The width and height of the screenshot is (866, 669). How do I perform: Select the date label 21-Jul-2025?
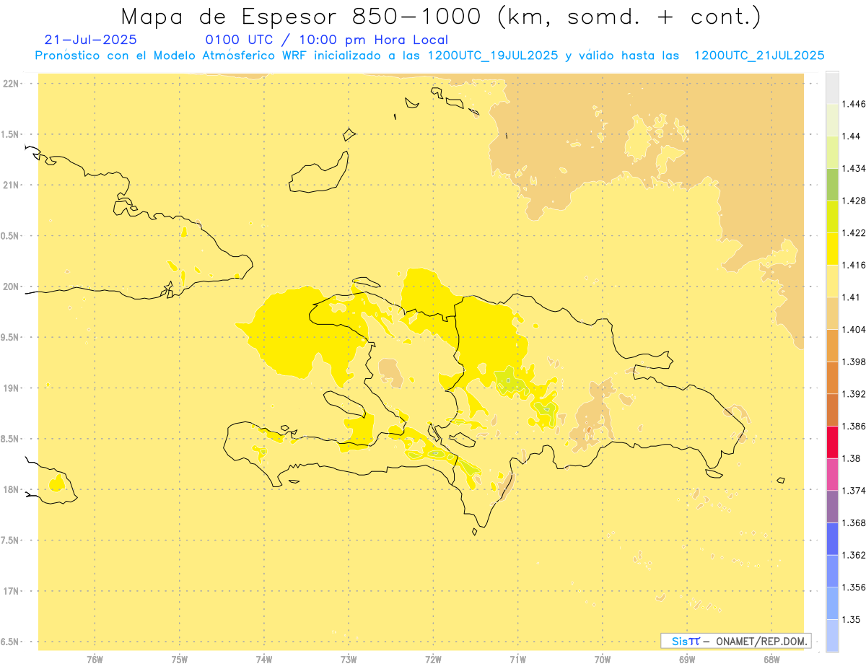(x=90, y=40)
